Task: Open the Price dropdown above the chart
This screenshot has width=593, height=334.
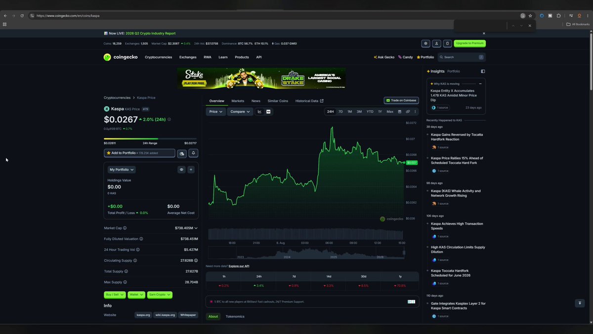Action: tap(216, 112)
